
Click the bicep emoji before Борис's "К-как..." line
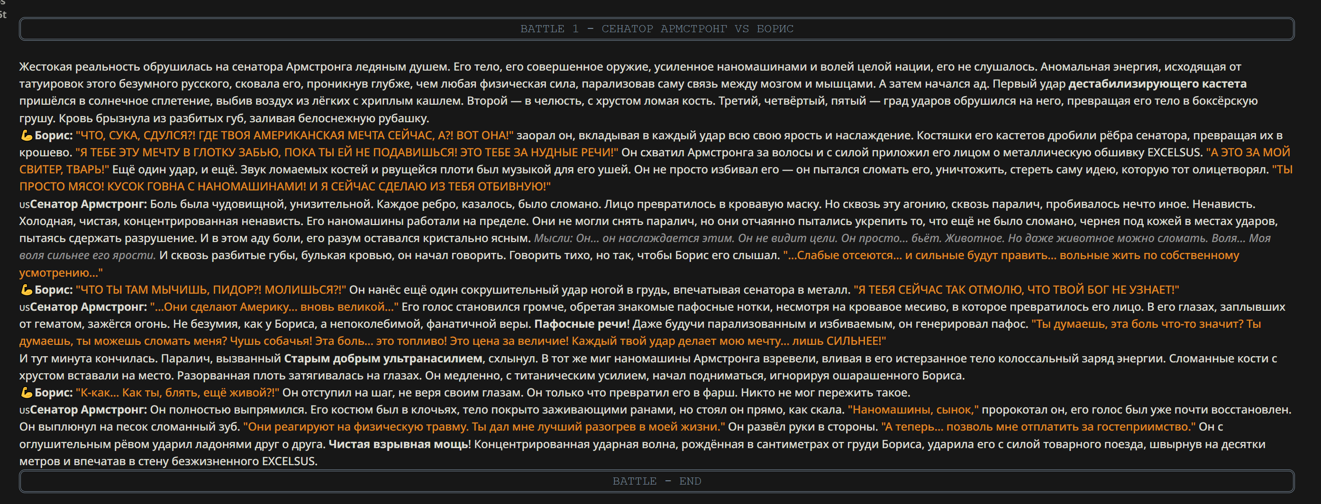[x=26, y=393]
